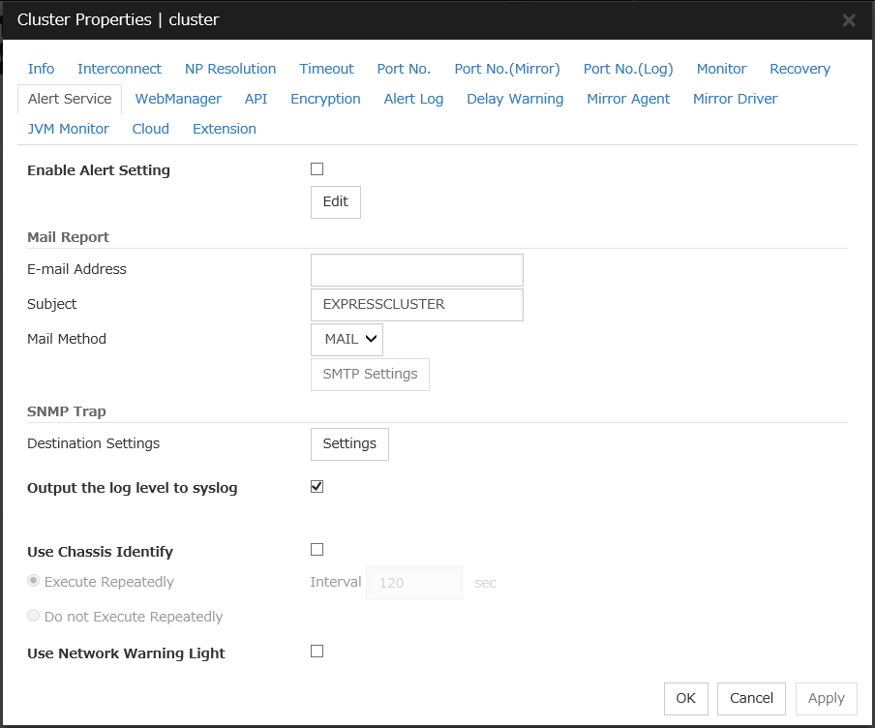875x728 pixels.
Task: Switch to the Encryption tab
Action: (x=325, y=99)
